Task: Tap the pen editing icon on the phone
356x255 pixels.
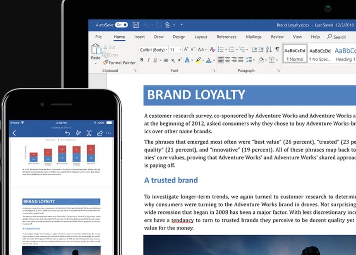Action: 78,133
